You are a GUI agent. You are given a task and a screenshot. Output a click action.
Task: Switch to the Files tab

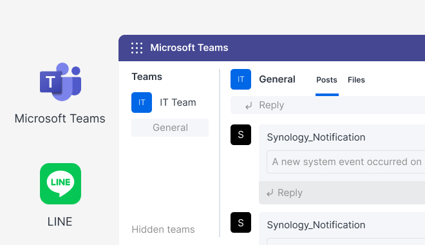[x=356, y=80]
